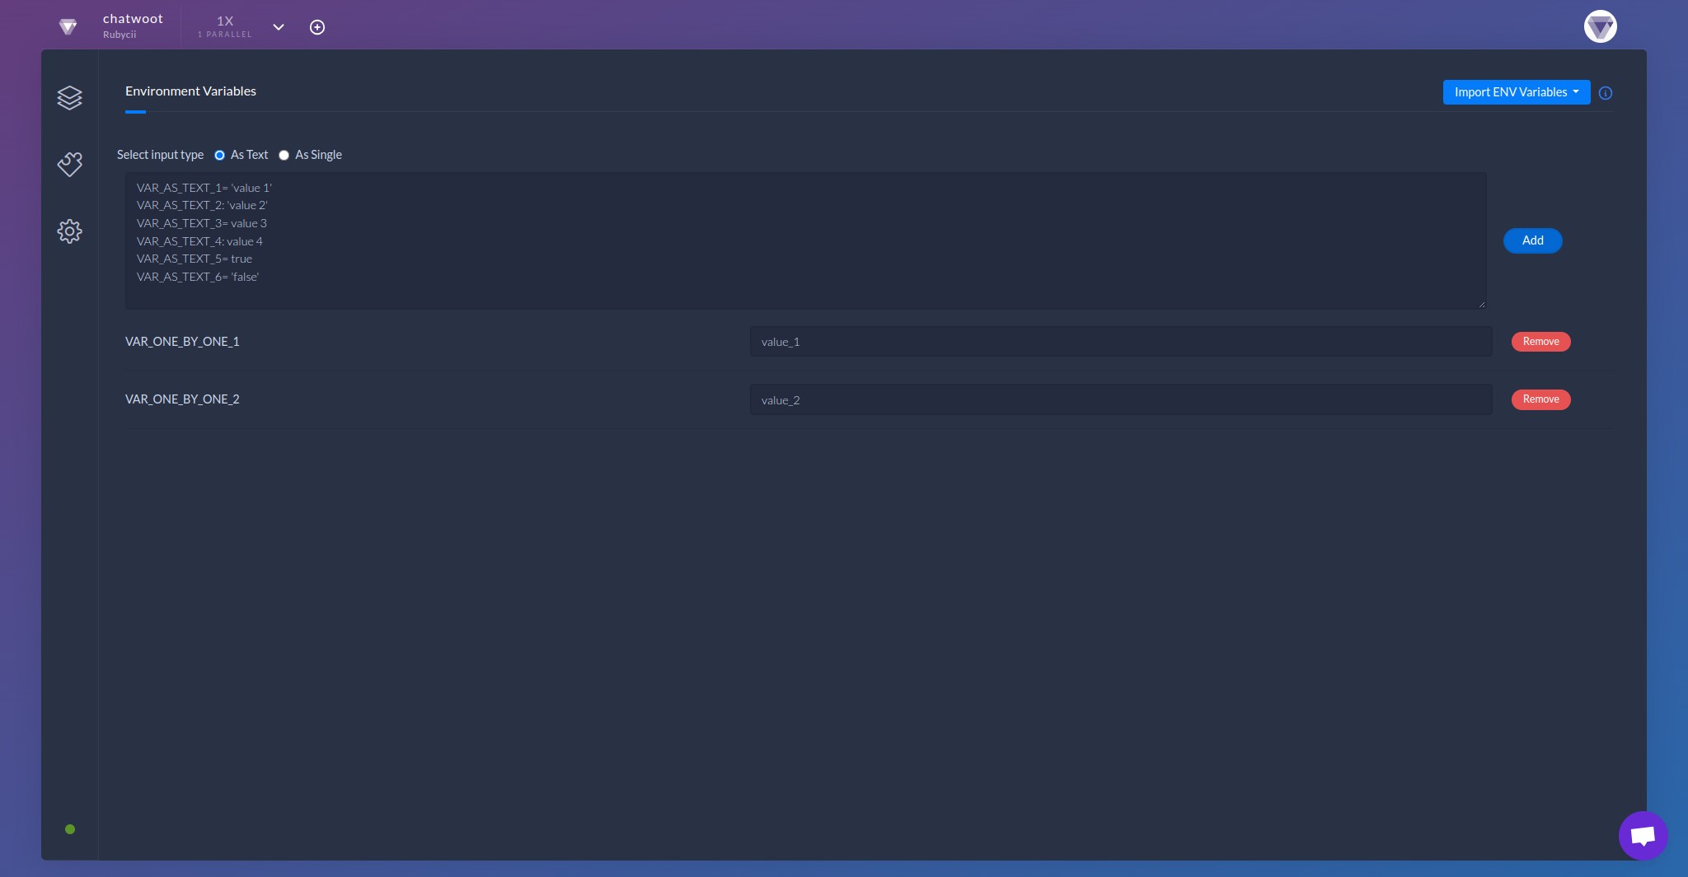Click the value_1 input field
Screen dimensions: 1688x877
[x=1119, y=341]
